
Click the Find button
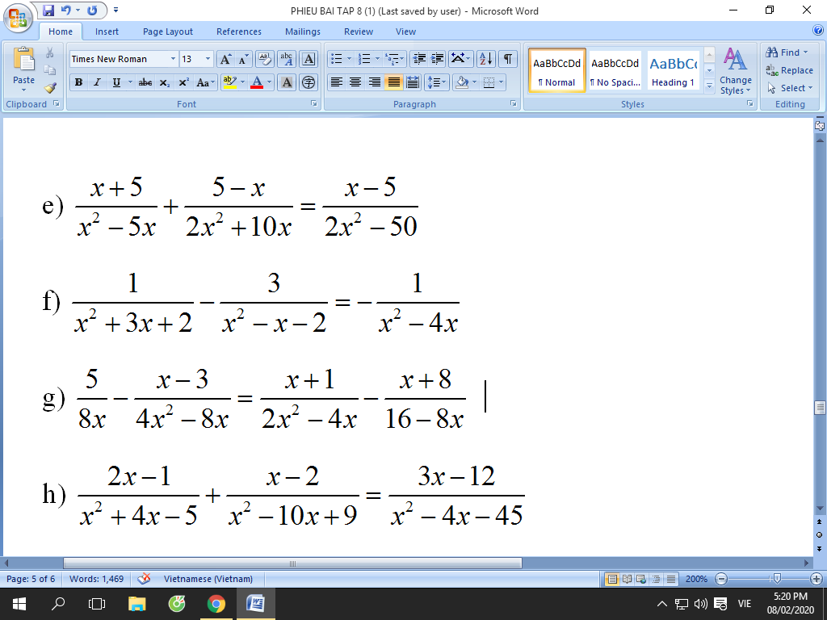click(x=787, y=52)
